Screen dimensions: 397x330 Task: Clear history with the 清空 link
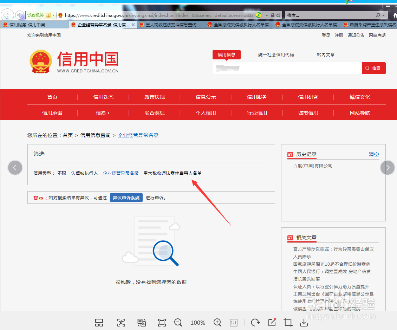tap(373, 154)
